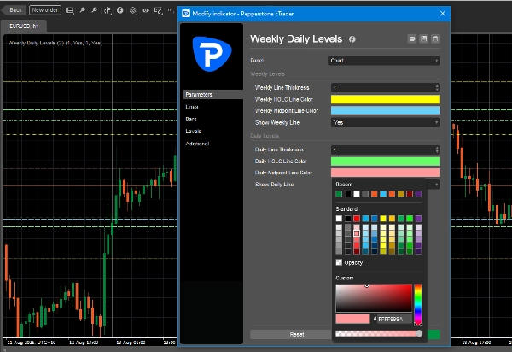The height and width of the screenshot is (352, 512).
Task: Open the Panel dropdown set to Chart
Action: (384, 61)
